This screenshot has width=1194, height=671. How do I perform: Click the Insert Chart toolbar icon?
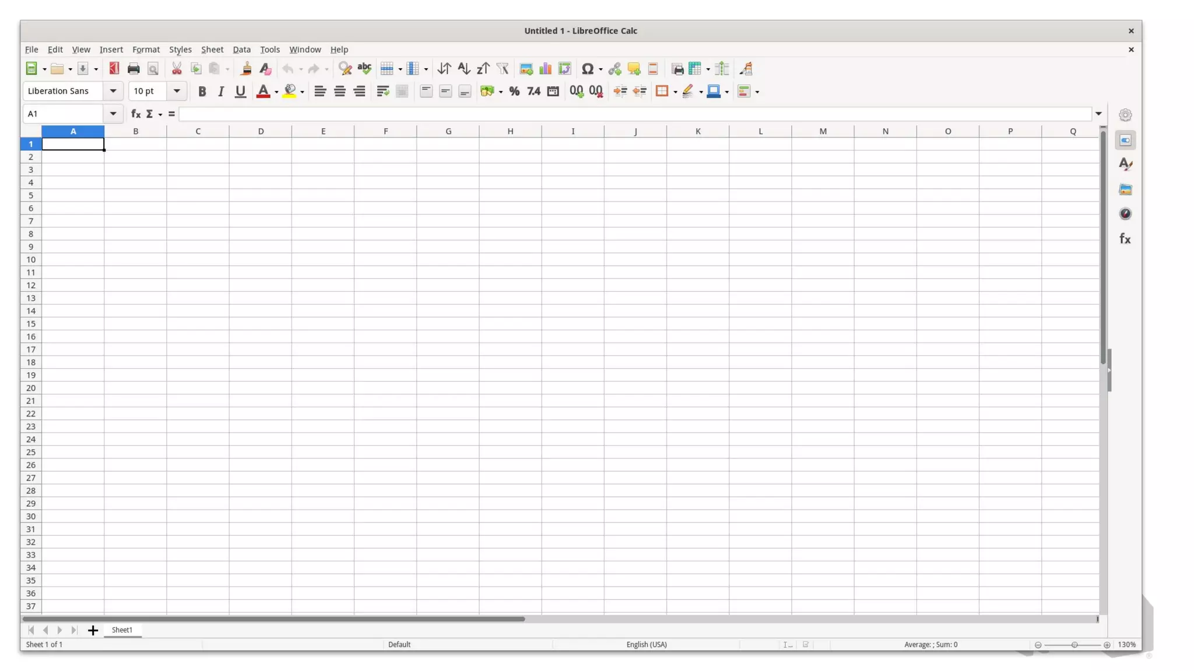[x=545, y=69]
